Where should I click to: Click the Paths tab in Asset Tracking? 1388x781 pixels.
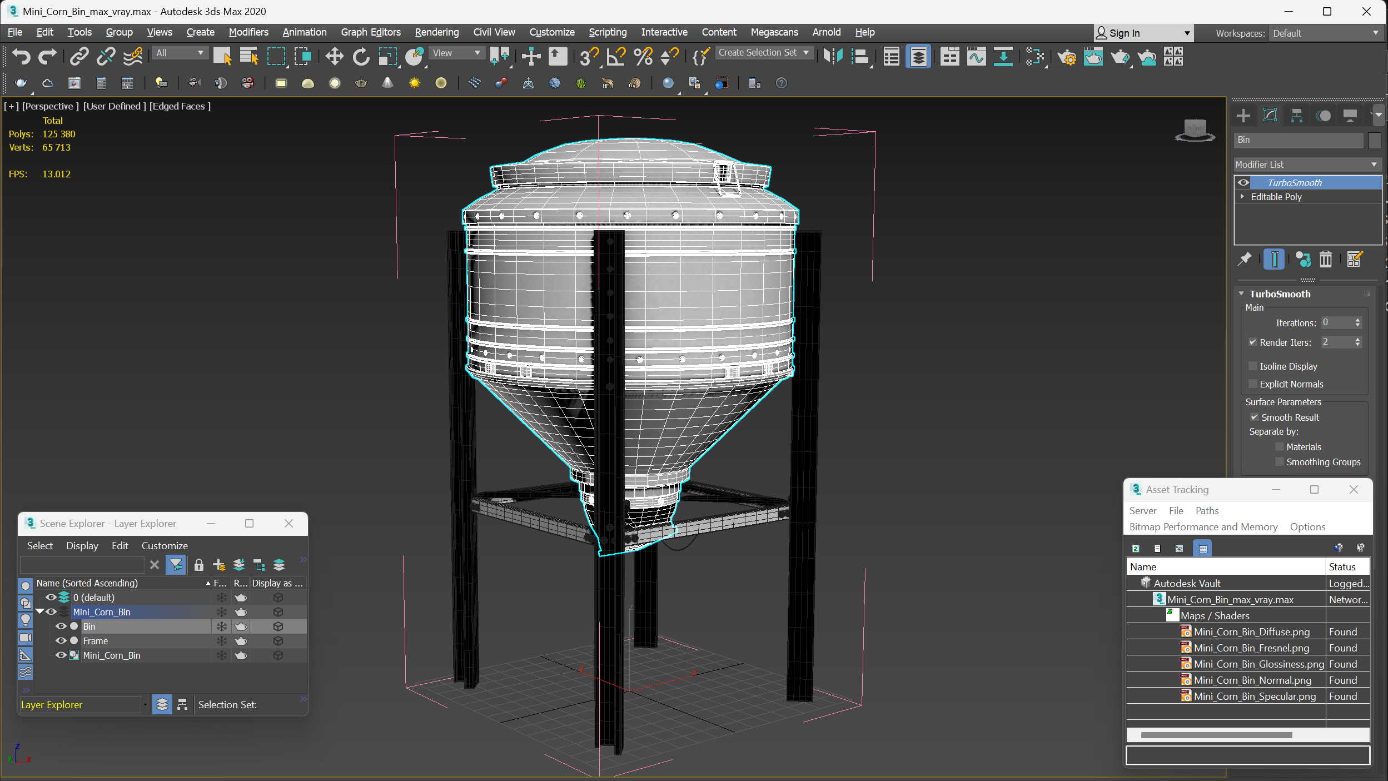(1207, 510)
